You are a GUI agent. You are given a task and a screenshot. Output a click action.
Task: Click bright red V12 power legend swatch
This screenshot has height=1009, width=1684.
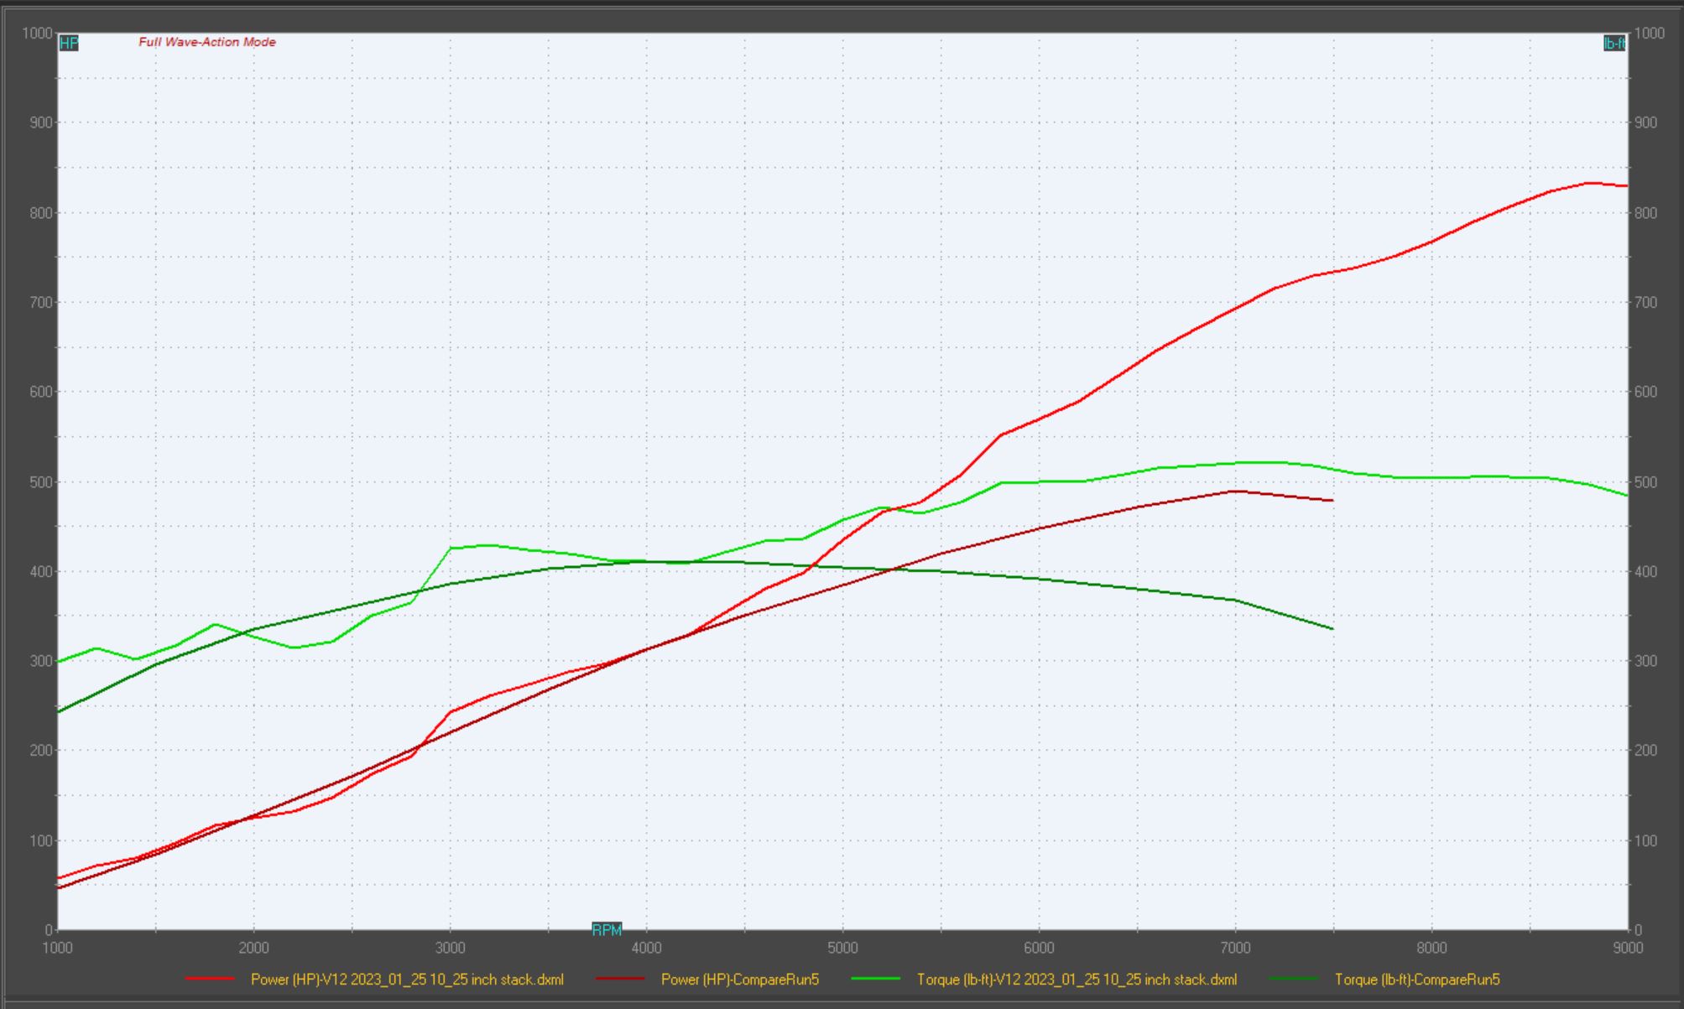click(210, 979)
